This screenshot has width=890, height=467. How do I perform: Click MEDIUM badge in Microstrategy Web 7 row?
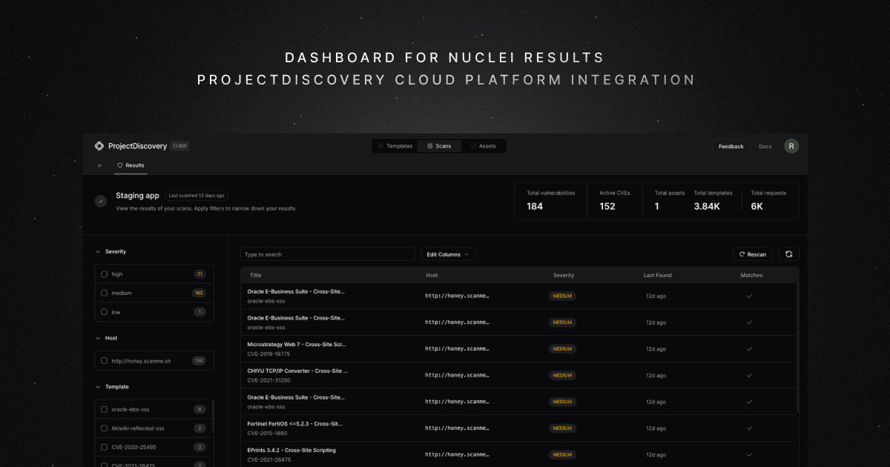click(x=562, y=348)
